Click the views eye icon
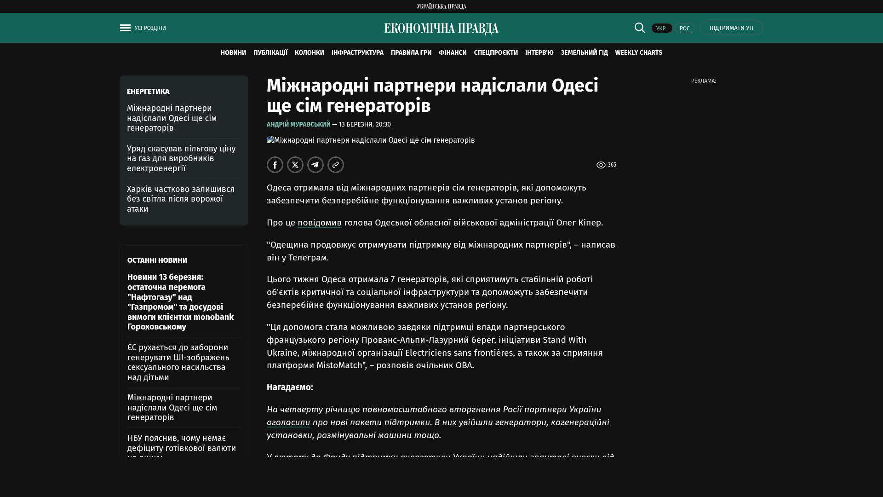 coord(601,165)
